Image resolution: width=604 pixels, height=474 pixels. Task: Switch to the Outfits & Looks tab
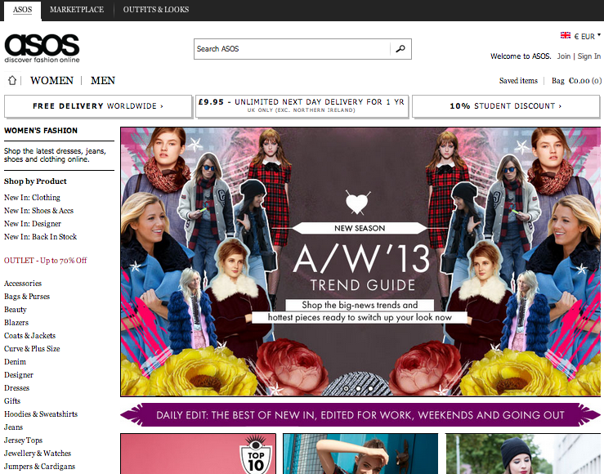(155, 10)
